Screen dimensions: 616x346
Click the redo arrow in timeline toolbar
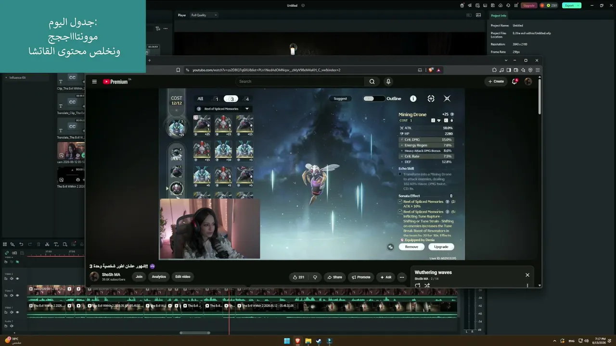(x=30, y=244)
